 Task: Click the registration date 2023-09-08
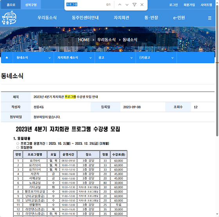click(x=132, y=107)
